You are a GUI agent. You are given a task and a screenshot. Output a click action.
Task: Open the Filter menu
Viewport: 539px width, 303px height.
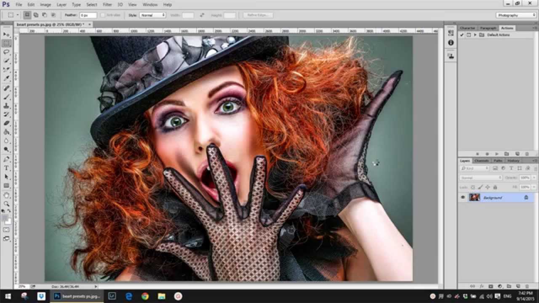point(107,5)
